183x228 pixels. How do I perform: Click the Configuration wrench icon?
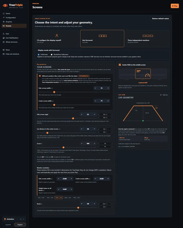pos(4,18)
